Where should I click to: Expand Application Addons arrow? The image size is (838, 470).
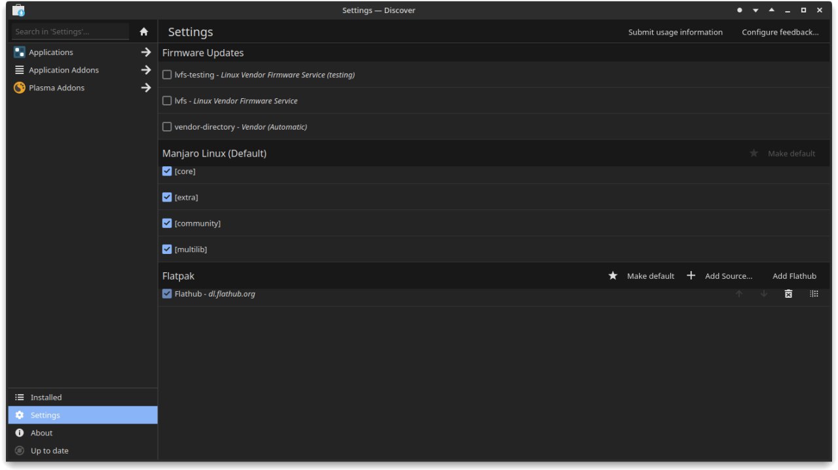click(146, 70)
